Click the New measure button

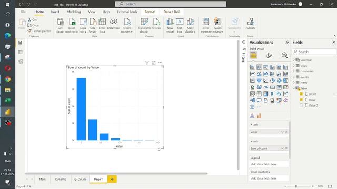[x=206, y=26]
